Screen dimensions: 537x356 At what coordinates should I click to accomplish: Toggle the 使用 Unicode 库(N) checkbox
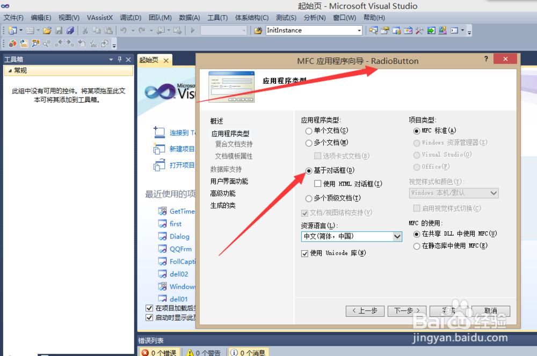click(x=304, y=253)
